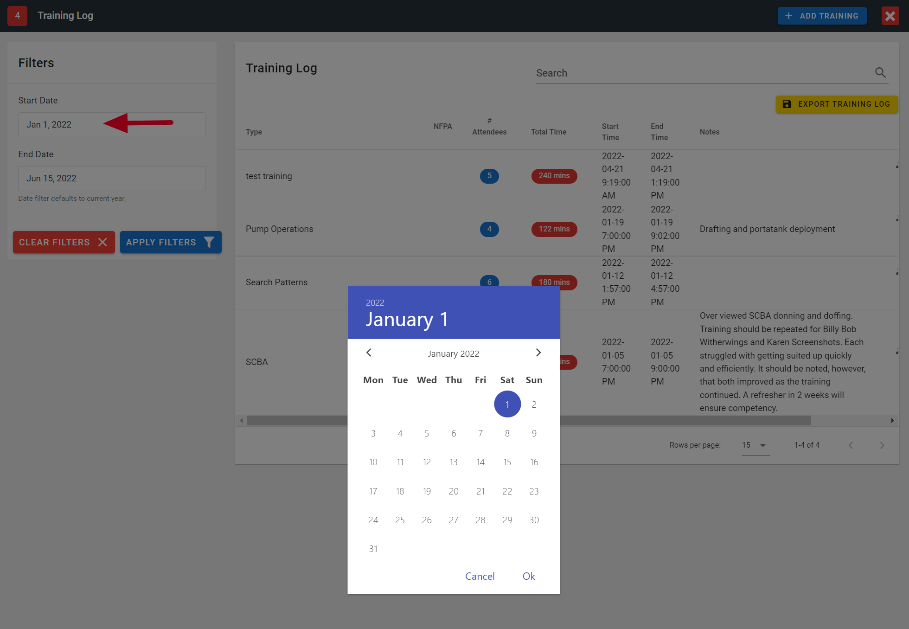The height and width of the screenshot is (629, 909).
Task: Go to next table page
Action: tap(882, 445)
